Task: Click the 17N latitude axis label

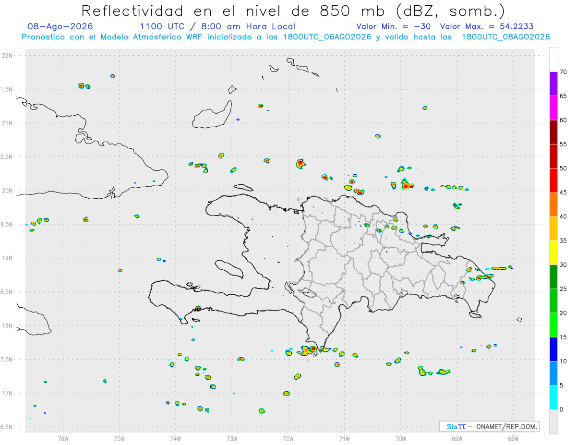Action: (x=8, y=393)
